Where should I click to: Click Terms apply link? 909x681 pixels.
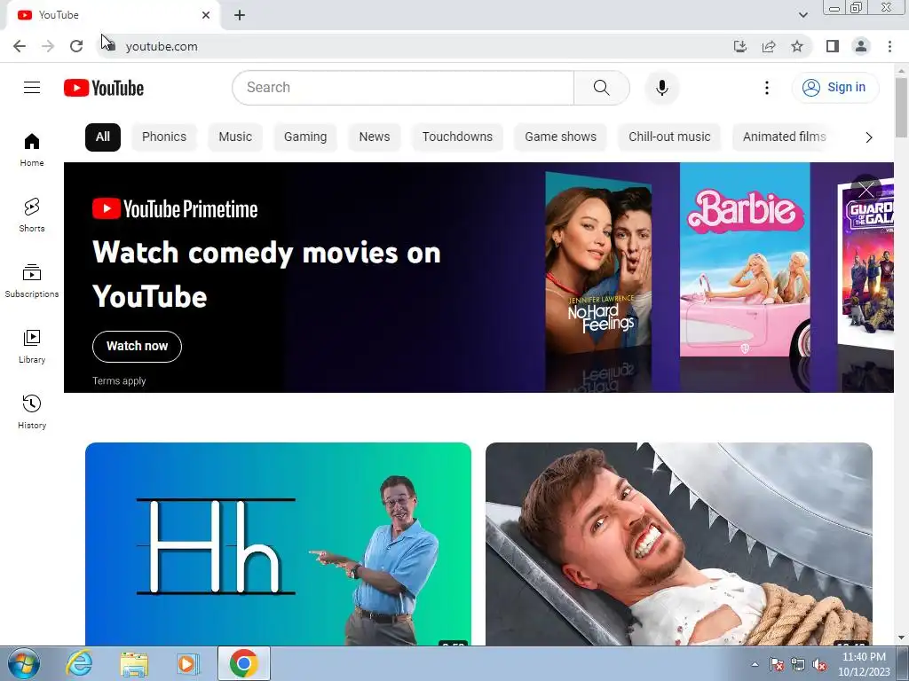coord(119,381)
